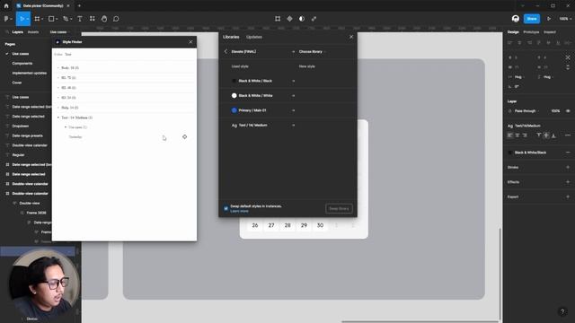Click the mask half-circle icon in toolbar
This screenshot has height=323, width=575.
click(302, 19)
